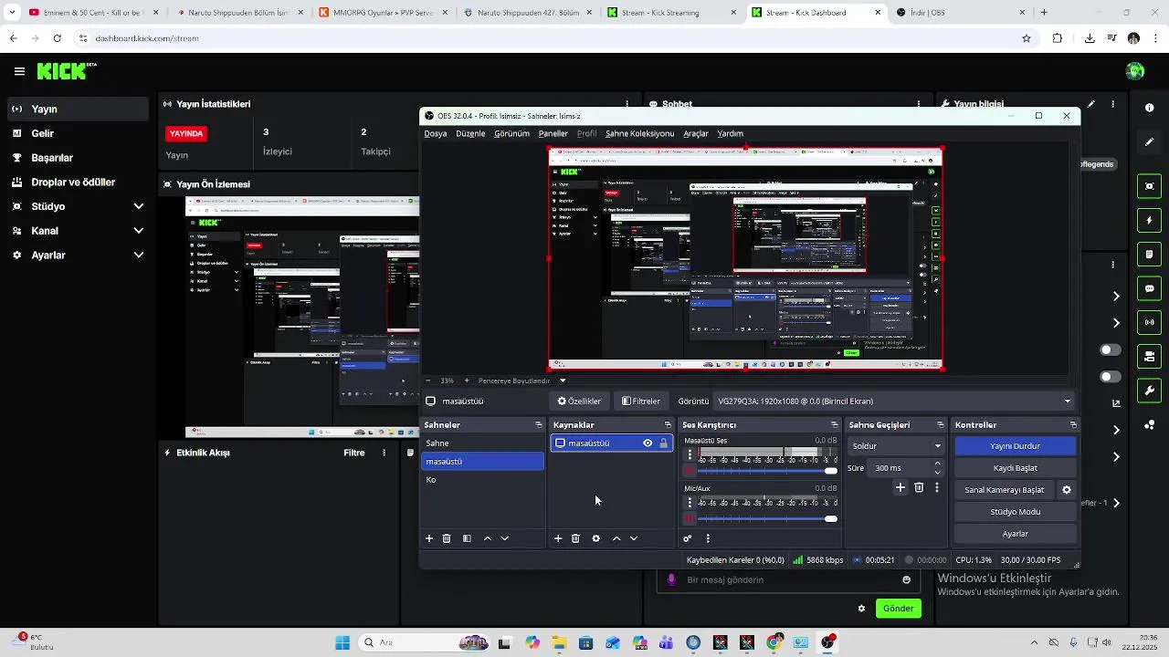The width and height of the screenshot is (1169, 657).
Task: Click Stüdyo Modu button
Action: tap(1015, 512)
